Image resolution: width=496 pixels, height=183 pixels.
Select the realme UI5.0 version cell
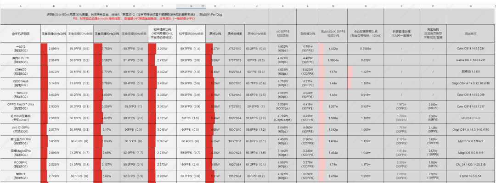471,60
